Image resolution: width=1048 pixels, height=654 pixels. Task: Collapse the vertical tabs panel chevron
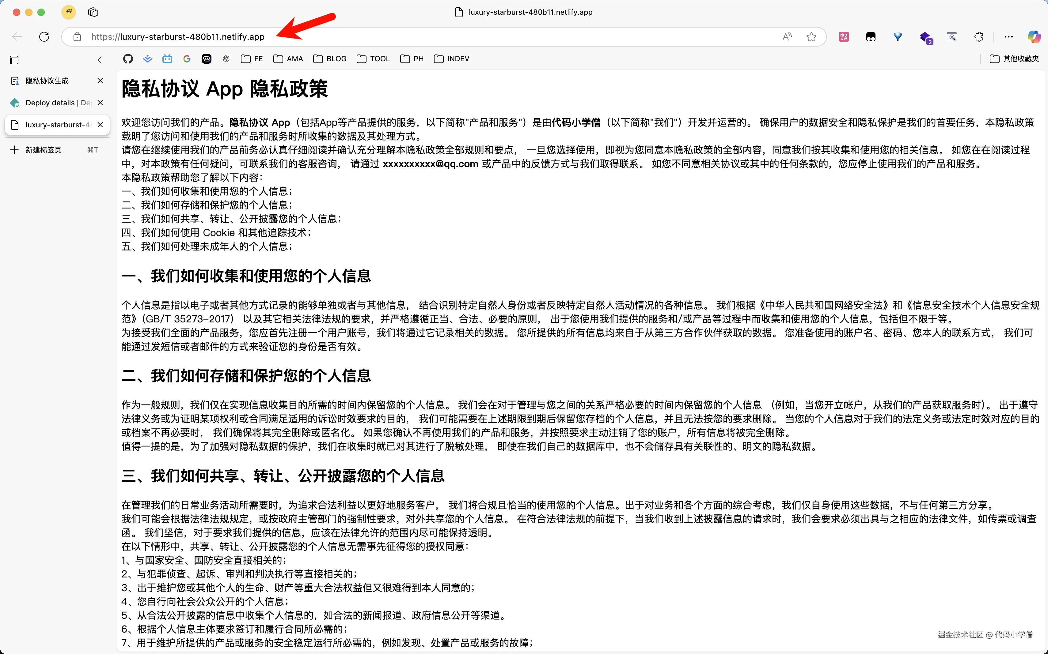tap(100, 60)
